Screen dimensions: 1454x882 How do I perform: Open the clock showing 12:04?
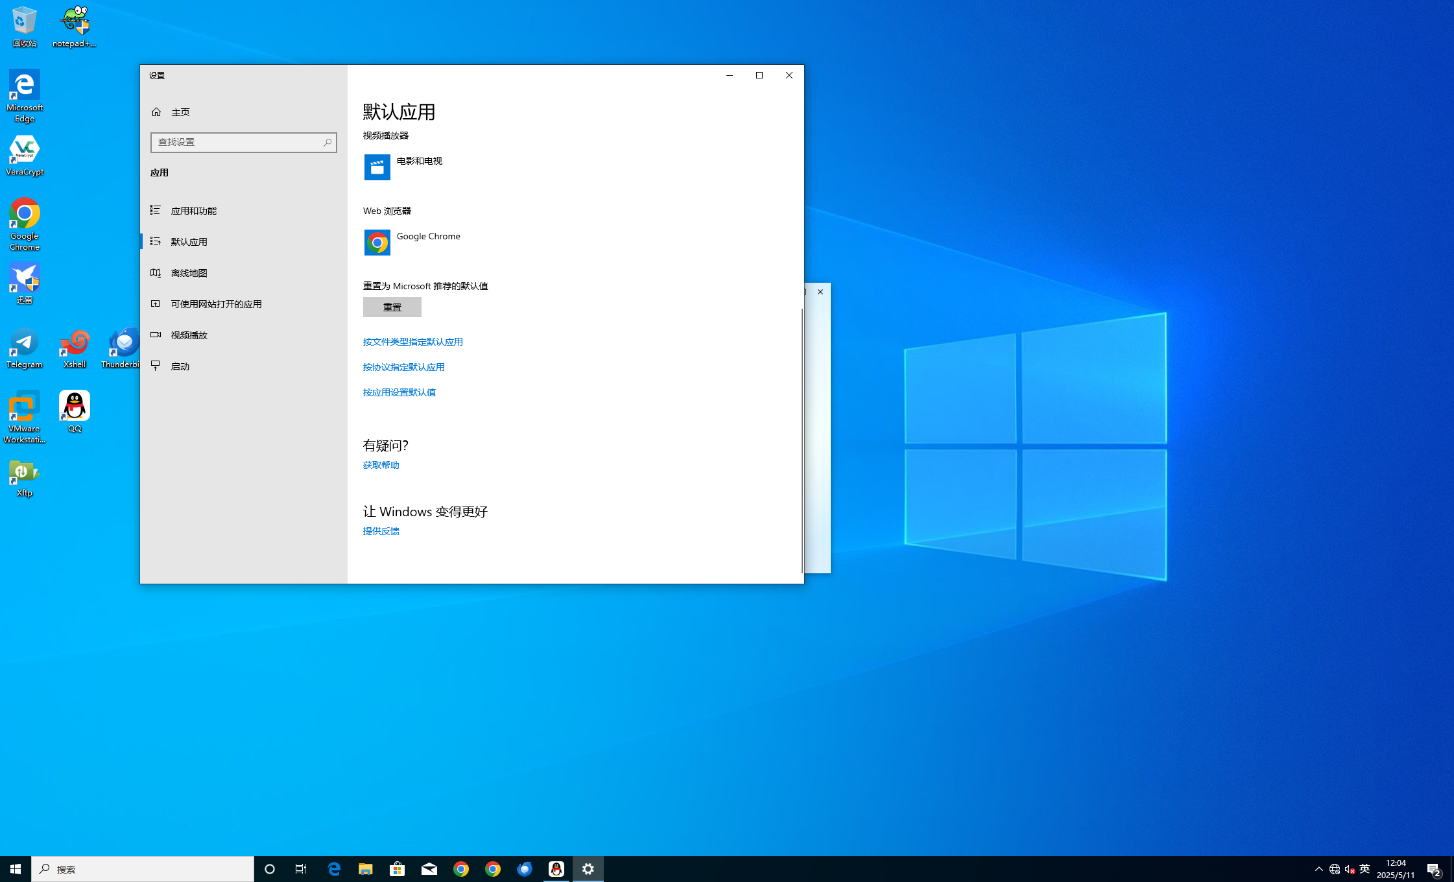[1396, 869]
